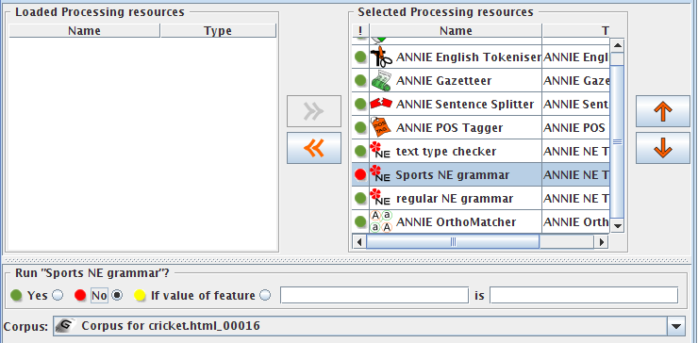
Task: Click green status dot of ANNIE English Tokeniser
Action: point(360,57)
